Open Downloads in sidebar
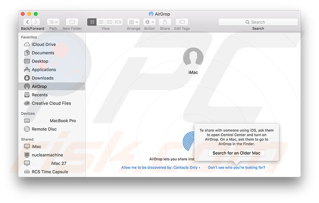Screen dimensions: 319x203 click(x=52, y=78)
